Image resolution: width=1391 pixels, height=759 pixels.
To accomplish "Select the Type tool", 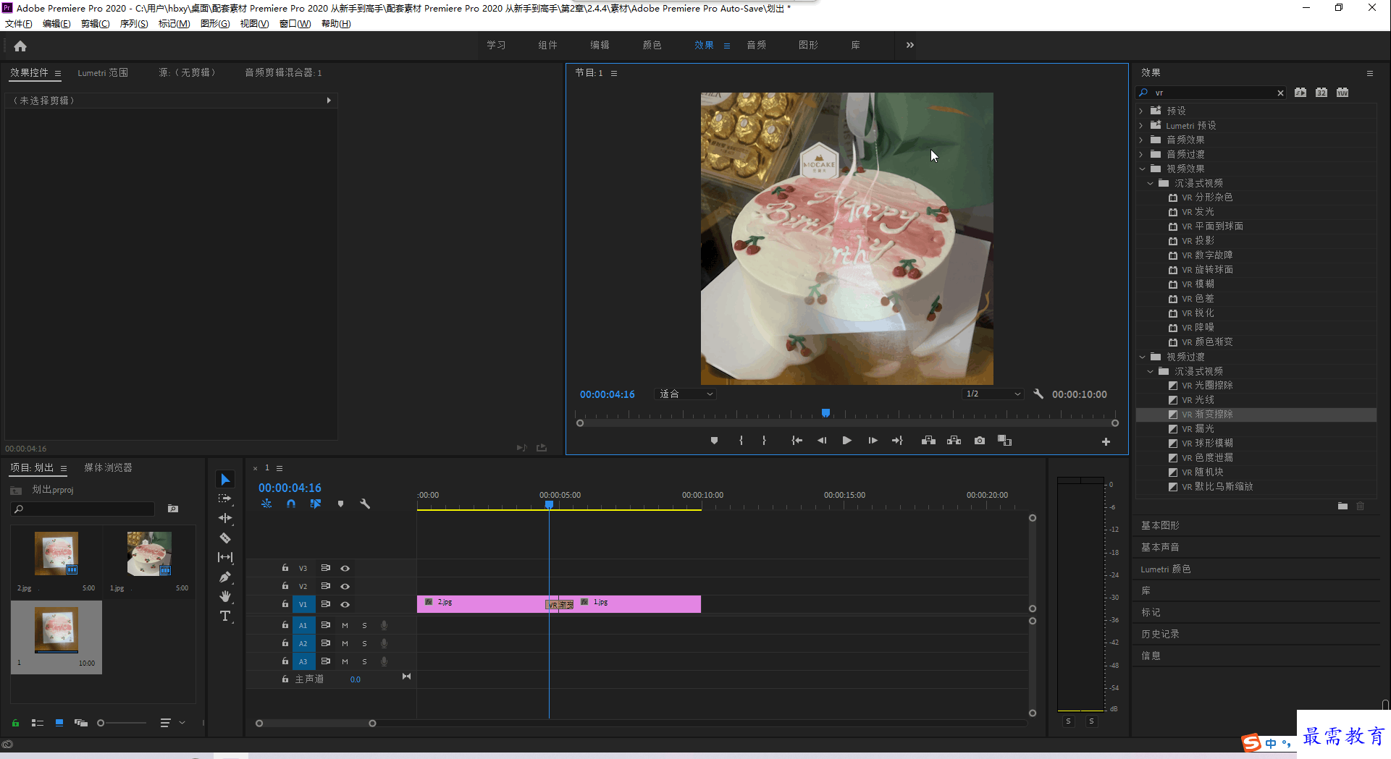I will [225, 616].
